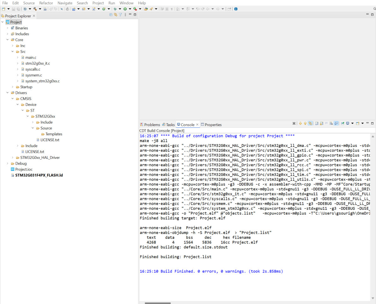This screenshot has height=304, width=376.
Task: Open the Refactor menu
Action: click(x=46, y=3)
